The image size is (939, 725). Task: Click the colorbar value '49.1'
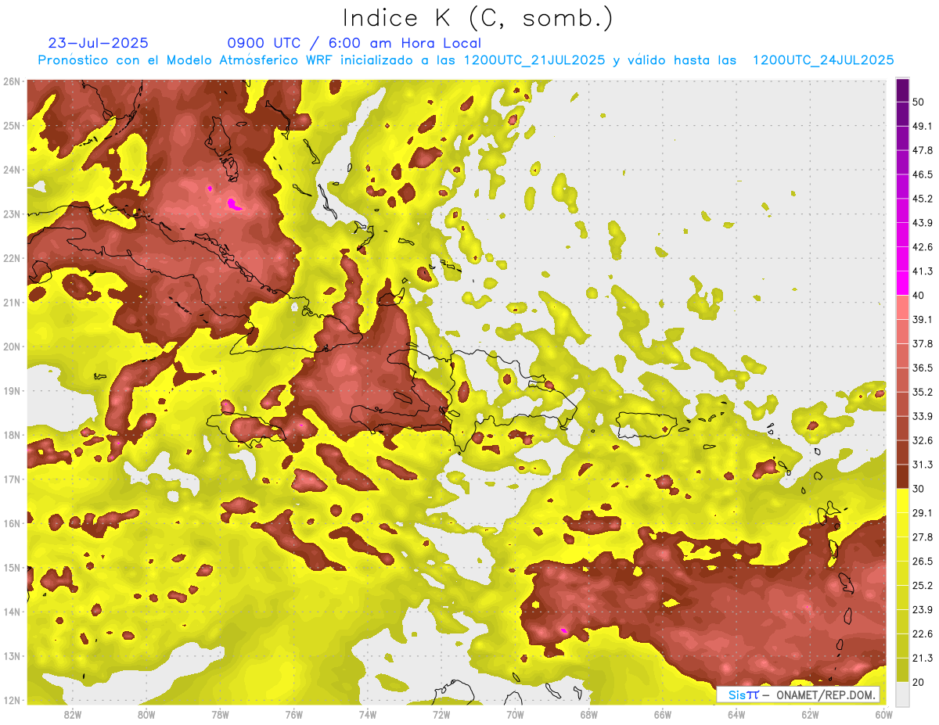pyautogui.click(x=922, y=126)
